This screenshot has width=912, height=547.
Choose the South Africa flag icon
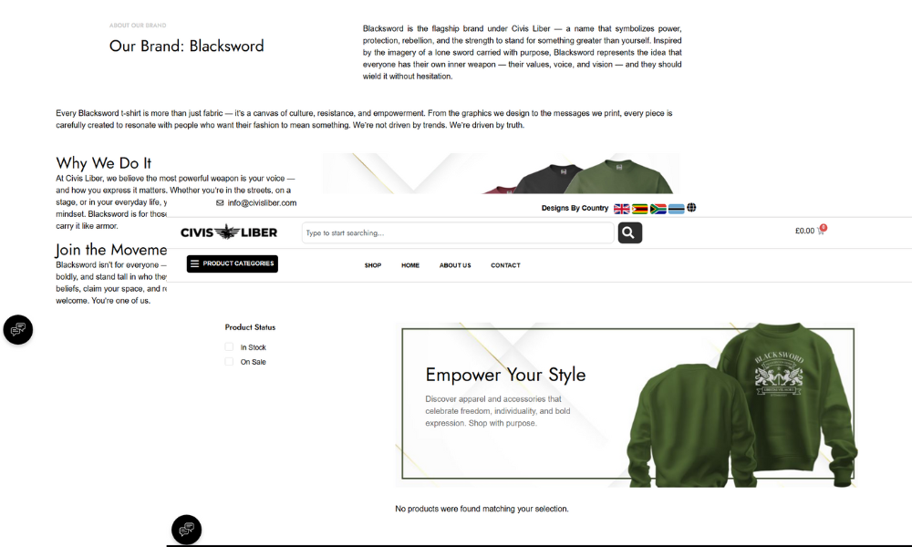coord(658,209)
